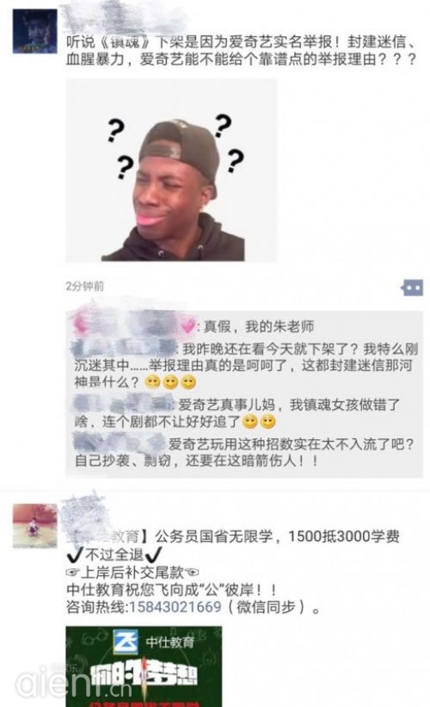Reply to the comment about 抄袭、剽窃
This screenshot has height=707, width=430.
[x=244, y=452]
